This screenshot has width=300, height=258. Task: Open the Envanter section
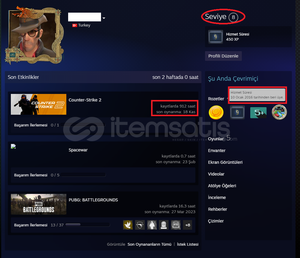tap(216, 151)
